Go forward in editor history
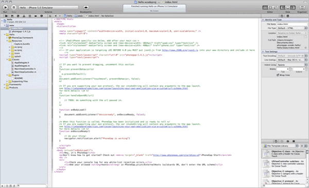 [60, 16]
